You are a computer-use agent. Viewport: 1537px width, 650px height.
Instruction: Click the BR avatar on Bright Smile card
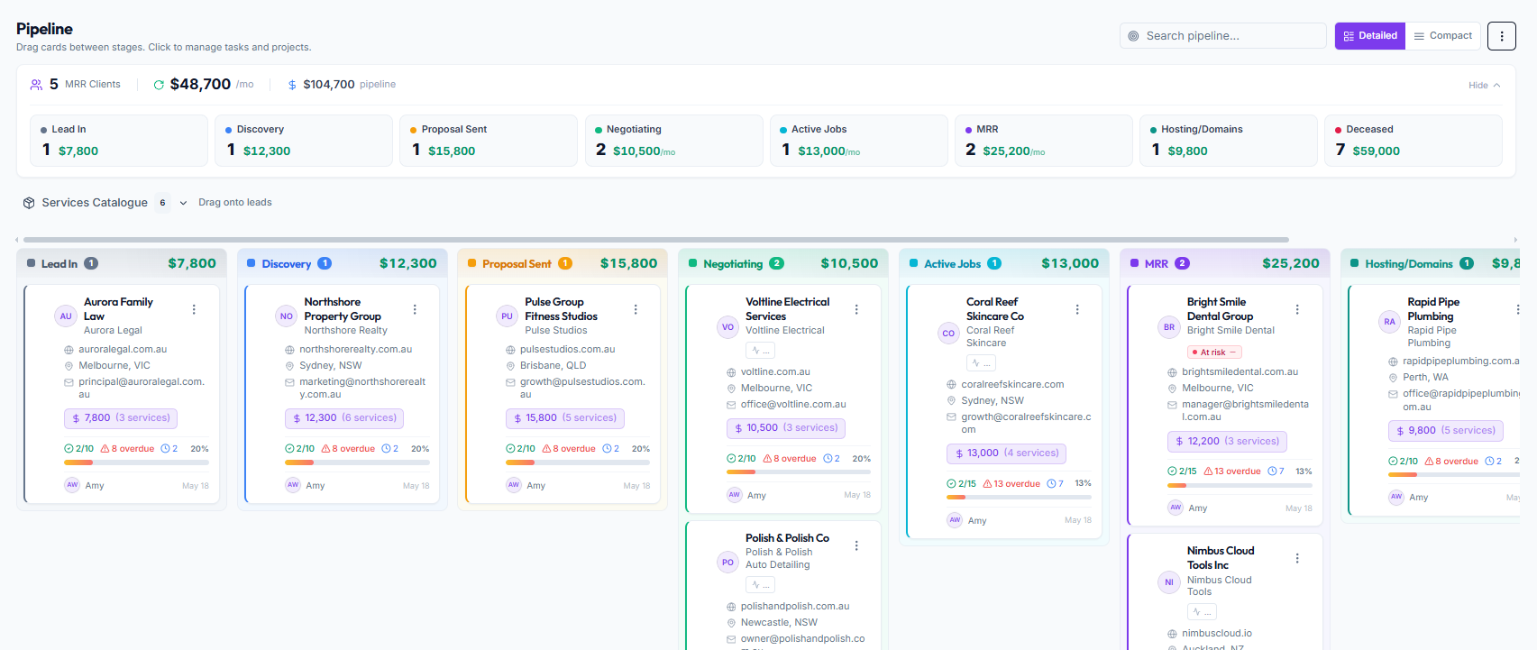click(1169, 327)
